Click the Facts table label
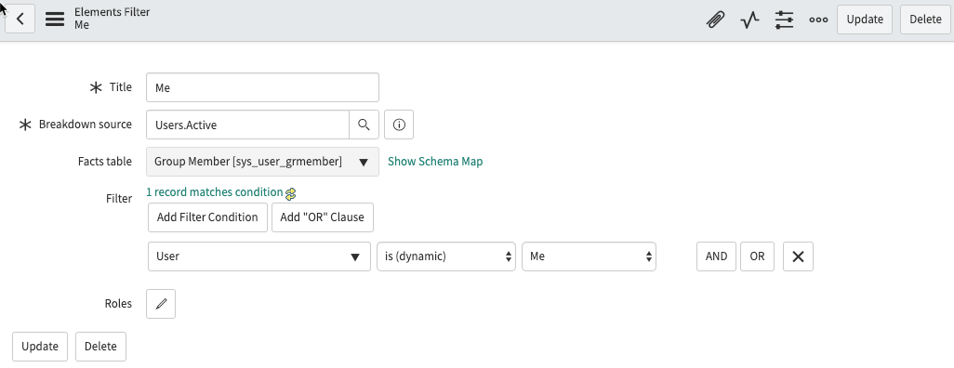 (105, 161)
